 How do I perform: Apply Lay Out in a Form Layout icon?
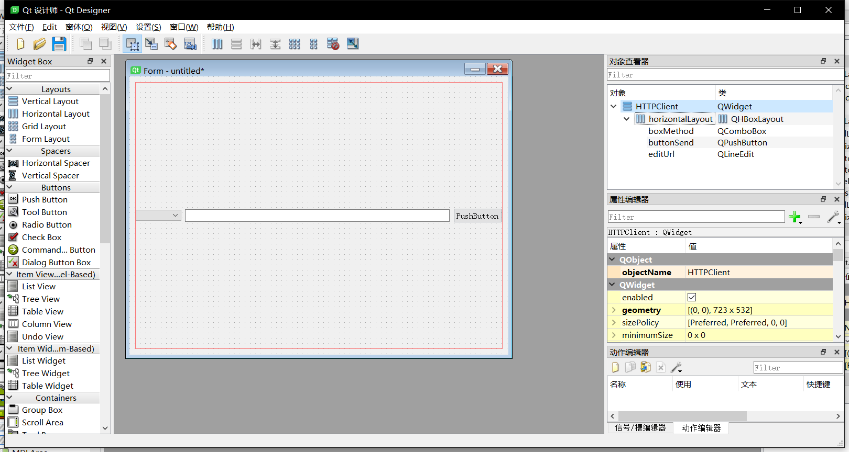point(314,44)
